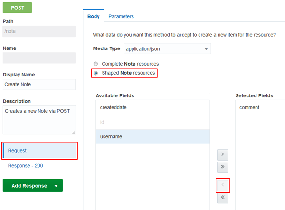Expand the Add Response dropdown arrow

point(56,186)
